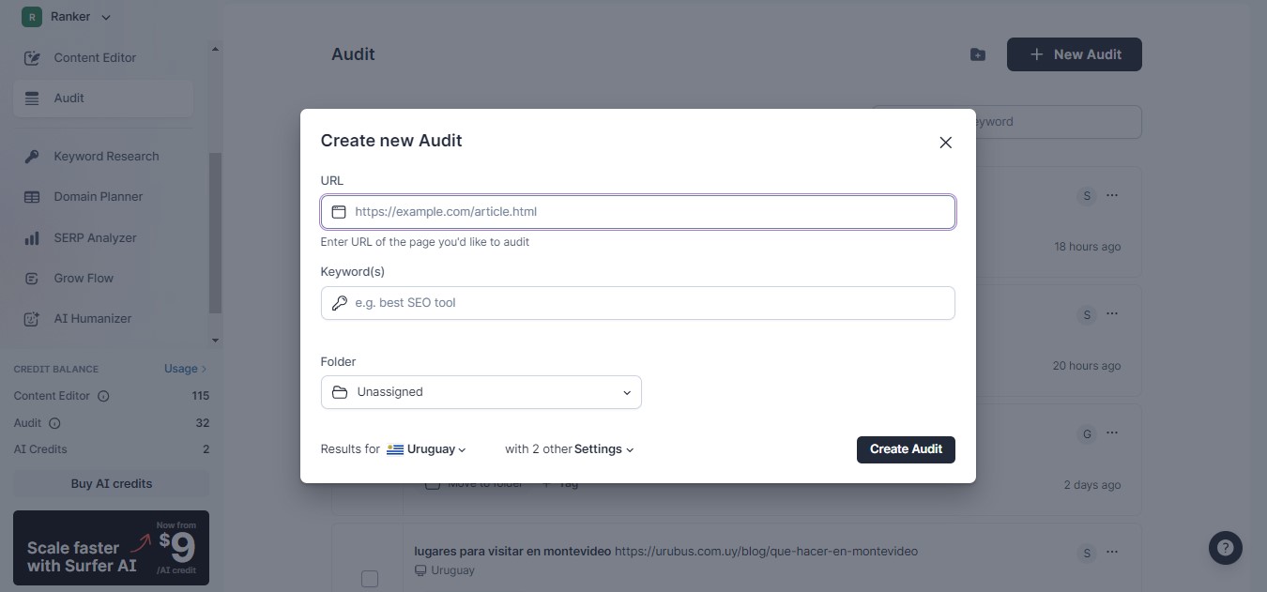Click the add folder icon near New Audit
The height and width of the screenshot is (592, 1267).
(977, 54)
